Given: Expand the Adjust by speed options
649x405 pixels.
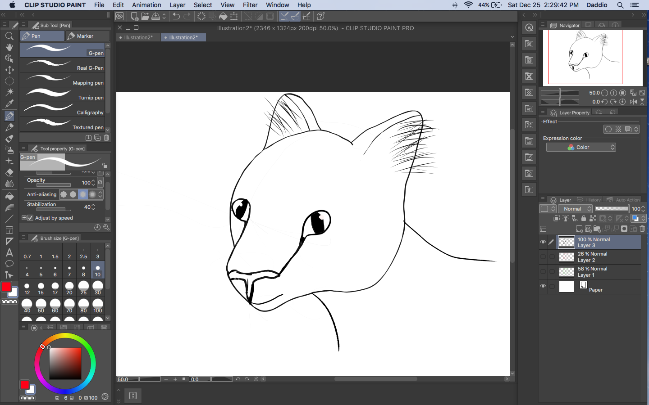Looking at the screenshot, I should [24, 218].
